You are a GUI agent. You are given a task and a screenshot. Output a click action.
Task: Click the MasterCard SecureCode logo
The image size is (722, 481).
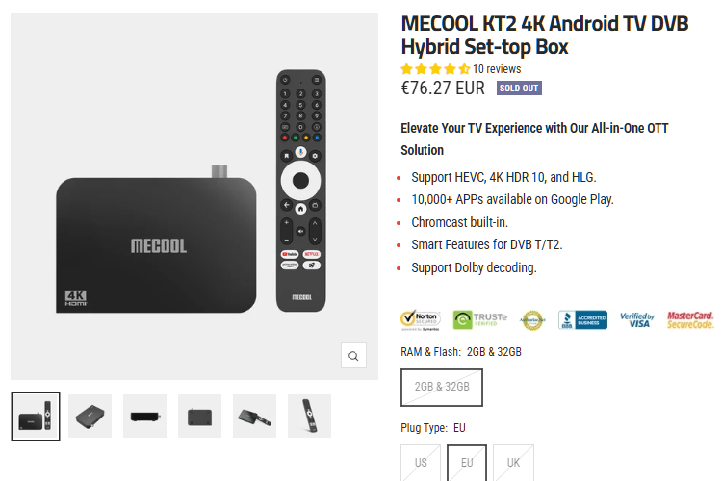[x=690, y=319]
